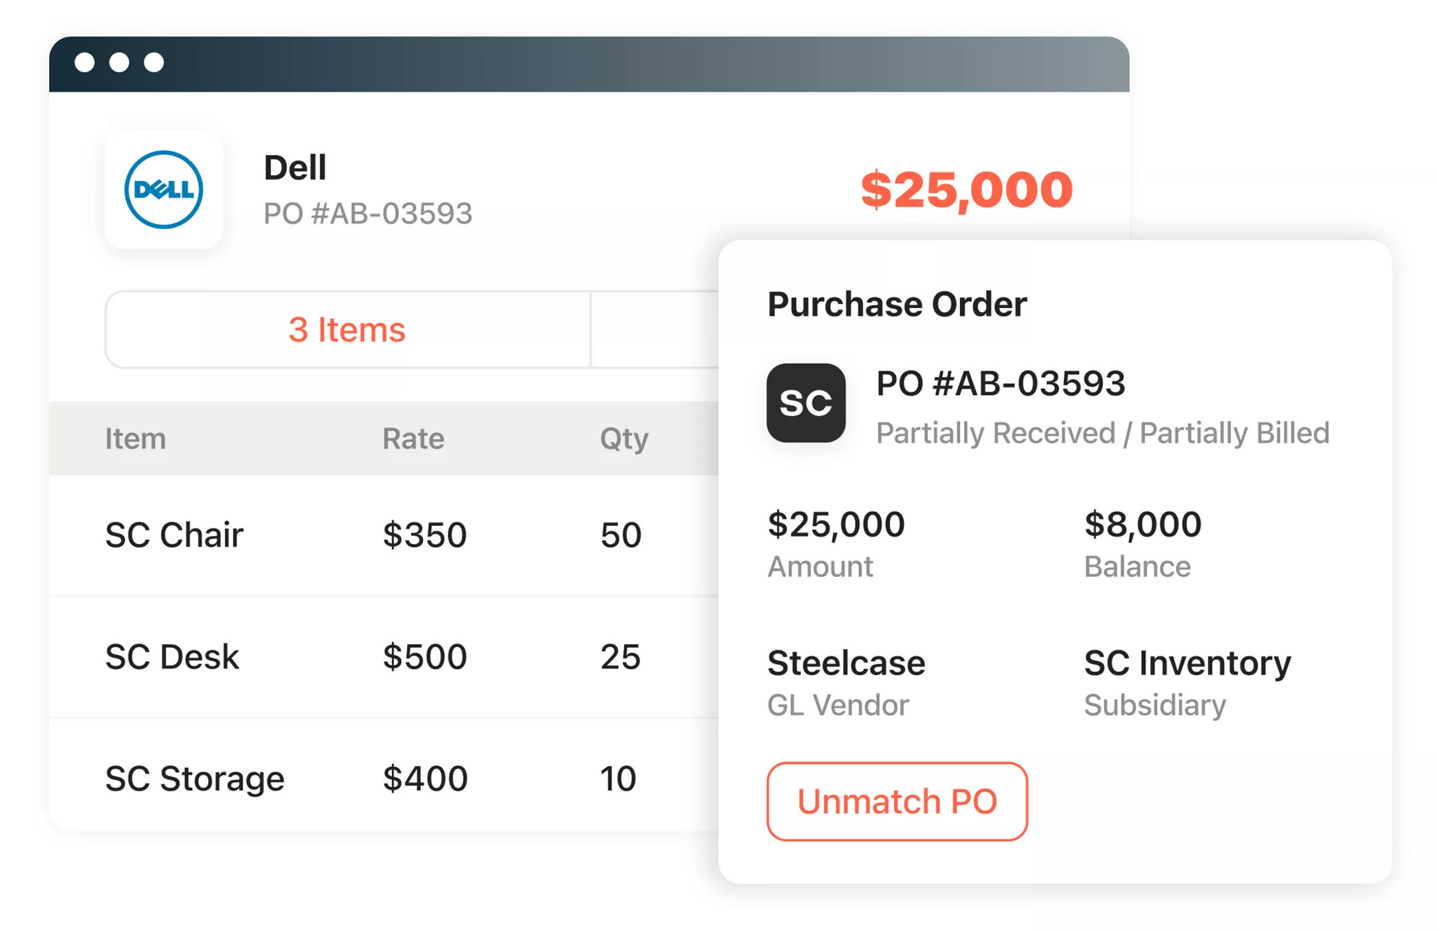
Task: Click the $8,000 Balance value
Action: (x=1142, y=525)
